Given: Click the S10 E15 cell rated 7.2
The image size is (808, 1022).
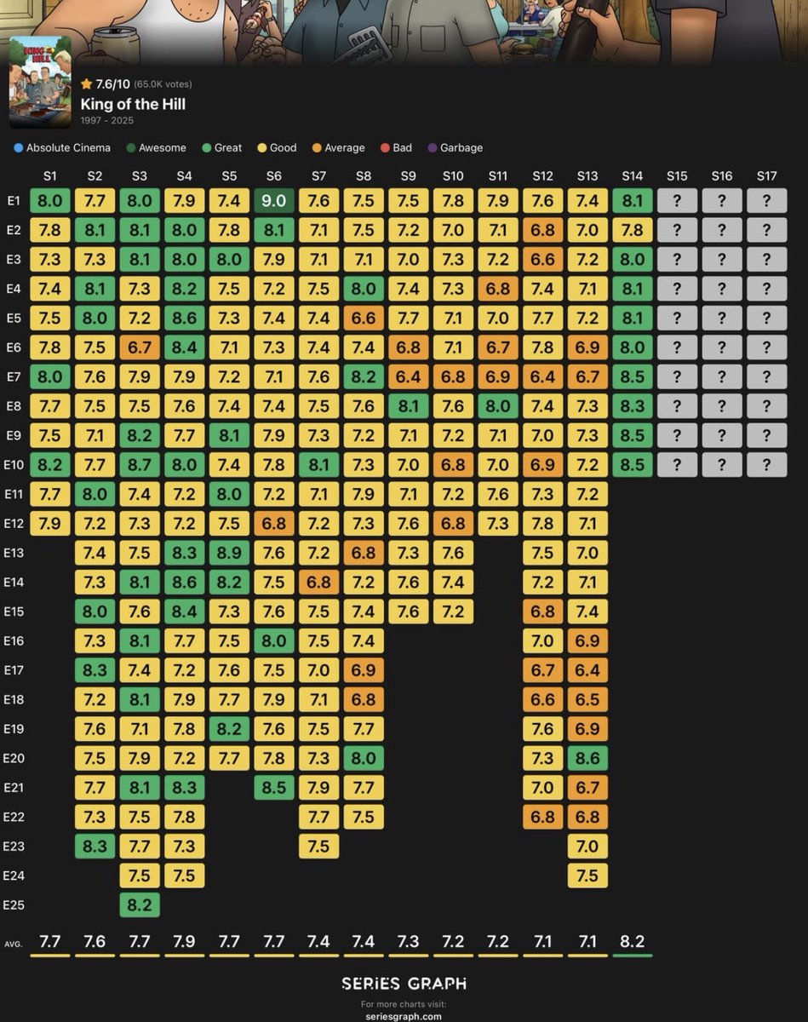Looking at the screenshot, I should (453, 611).
